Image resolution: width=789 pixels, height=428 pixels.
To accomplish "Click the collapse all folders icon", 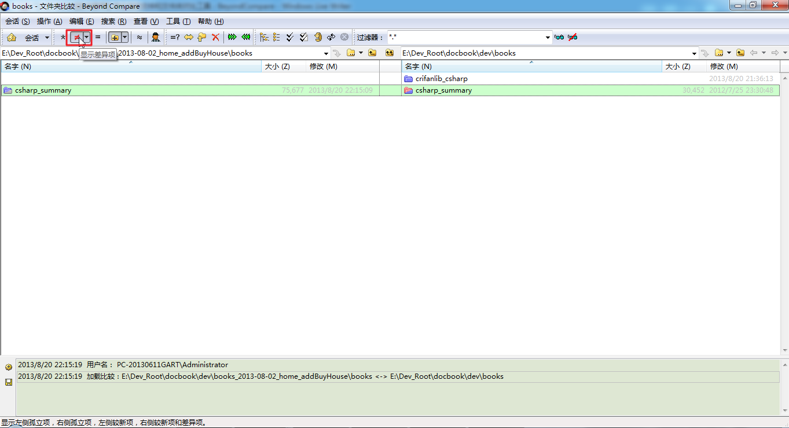I will (x=277, y=38).
